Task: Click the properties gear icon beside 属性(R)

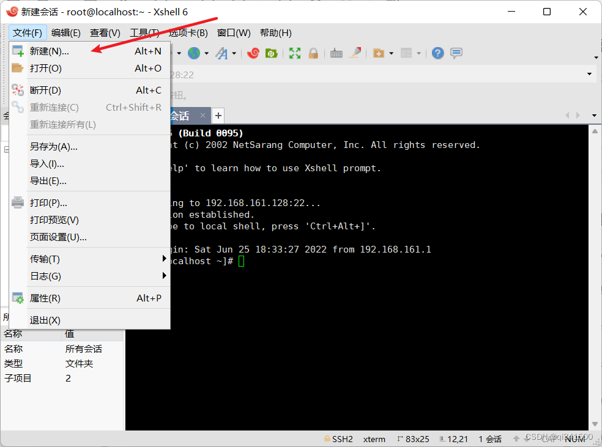Action: coord(18,298)
